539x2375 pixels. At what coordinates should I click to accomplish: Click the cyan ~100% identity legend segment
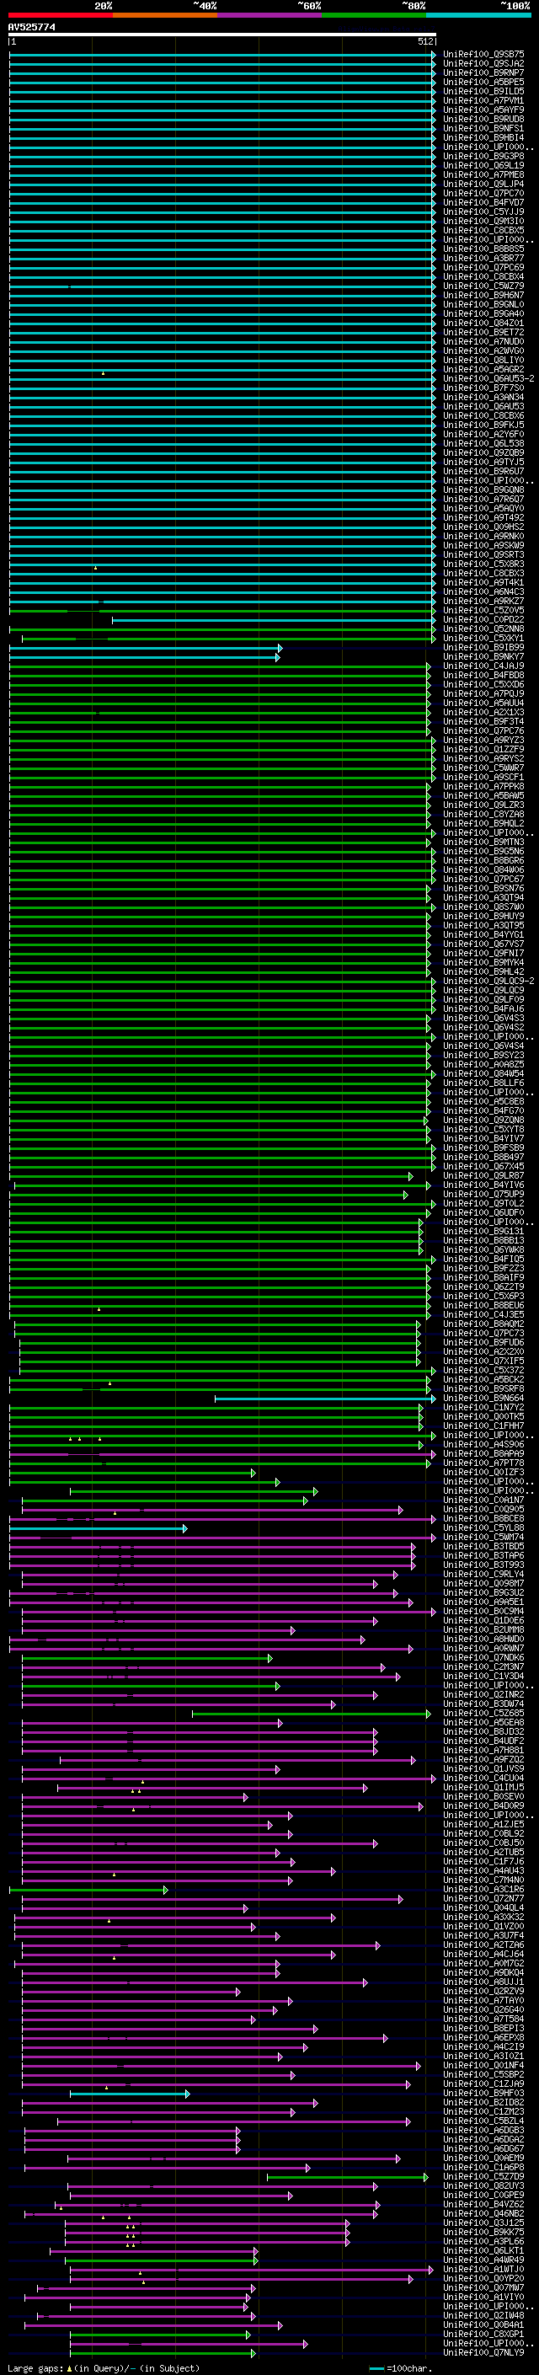pyautogui.click(x=478, y=15)
